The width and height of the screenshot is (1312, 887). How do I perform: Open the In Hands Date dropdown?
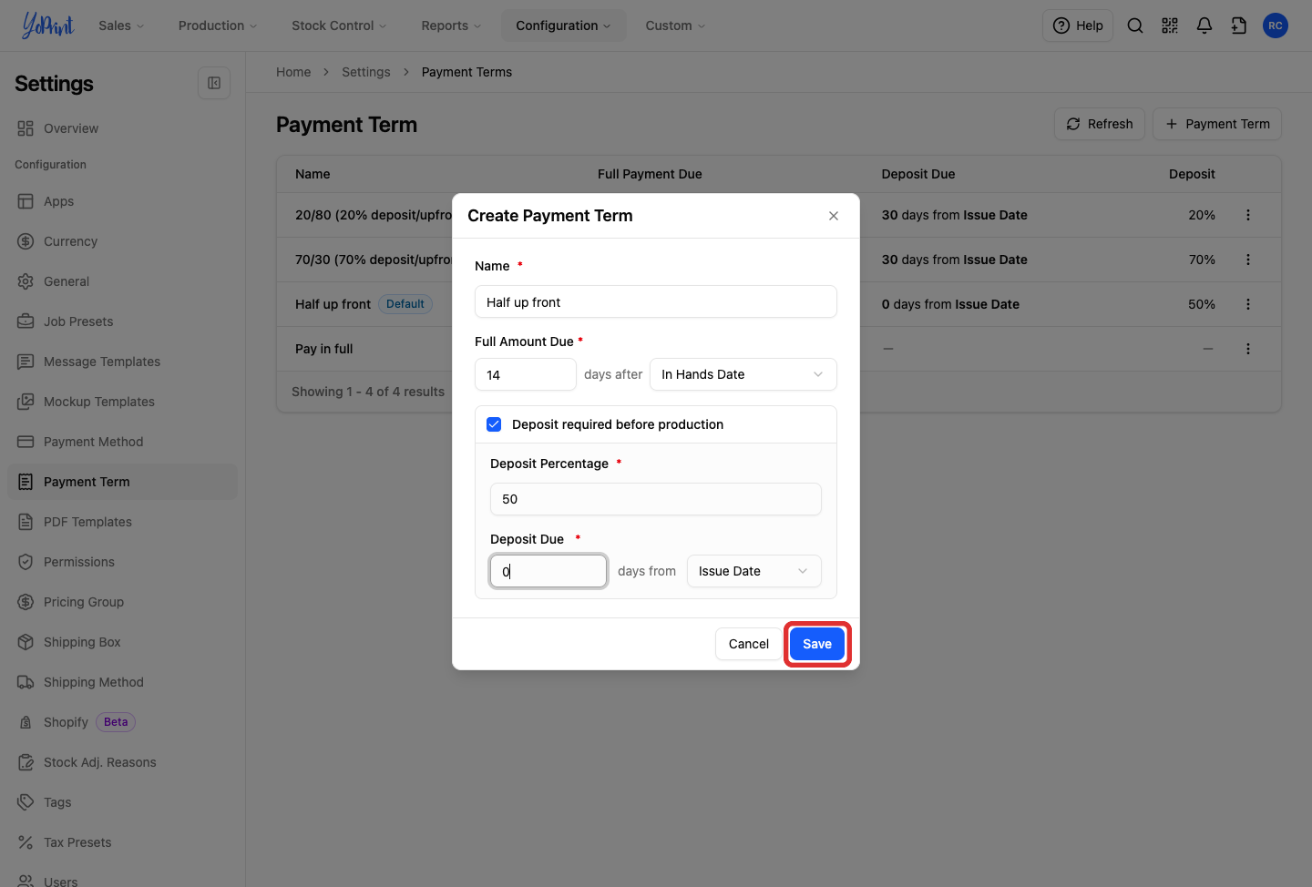tap(743, 374)
